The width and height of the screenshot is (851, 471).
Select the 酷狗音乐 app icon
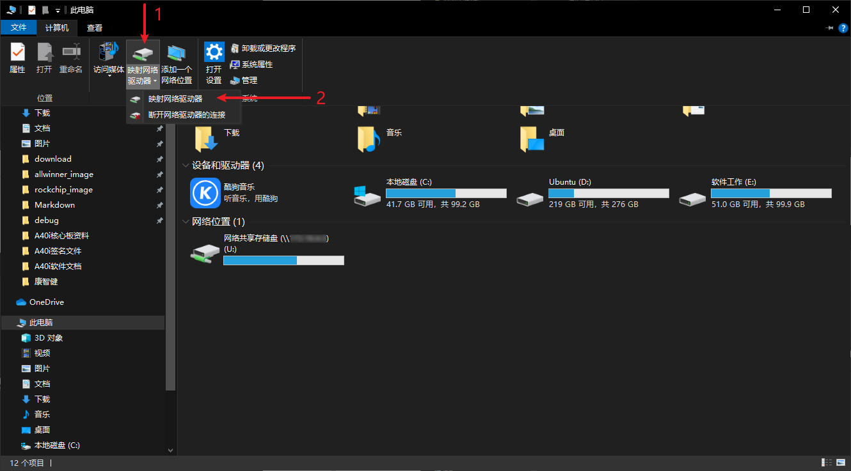[205, 192]
